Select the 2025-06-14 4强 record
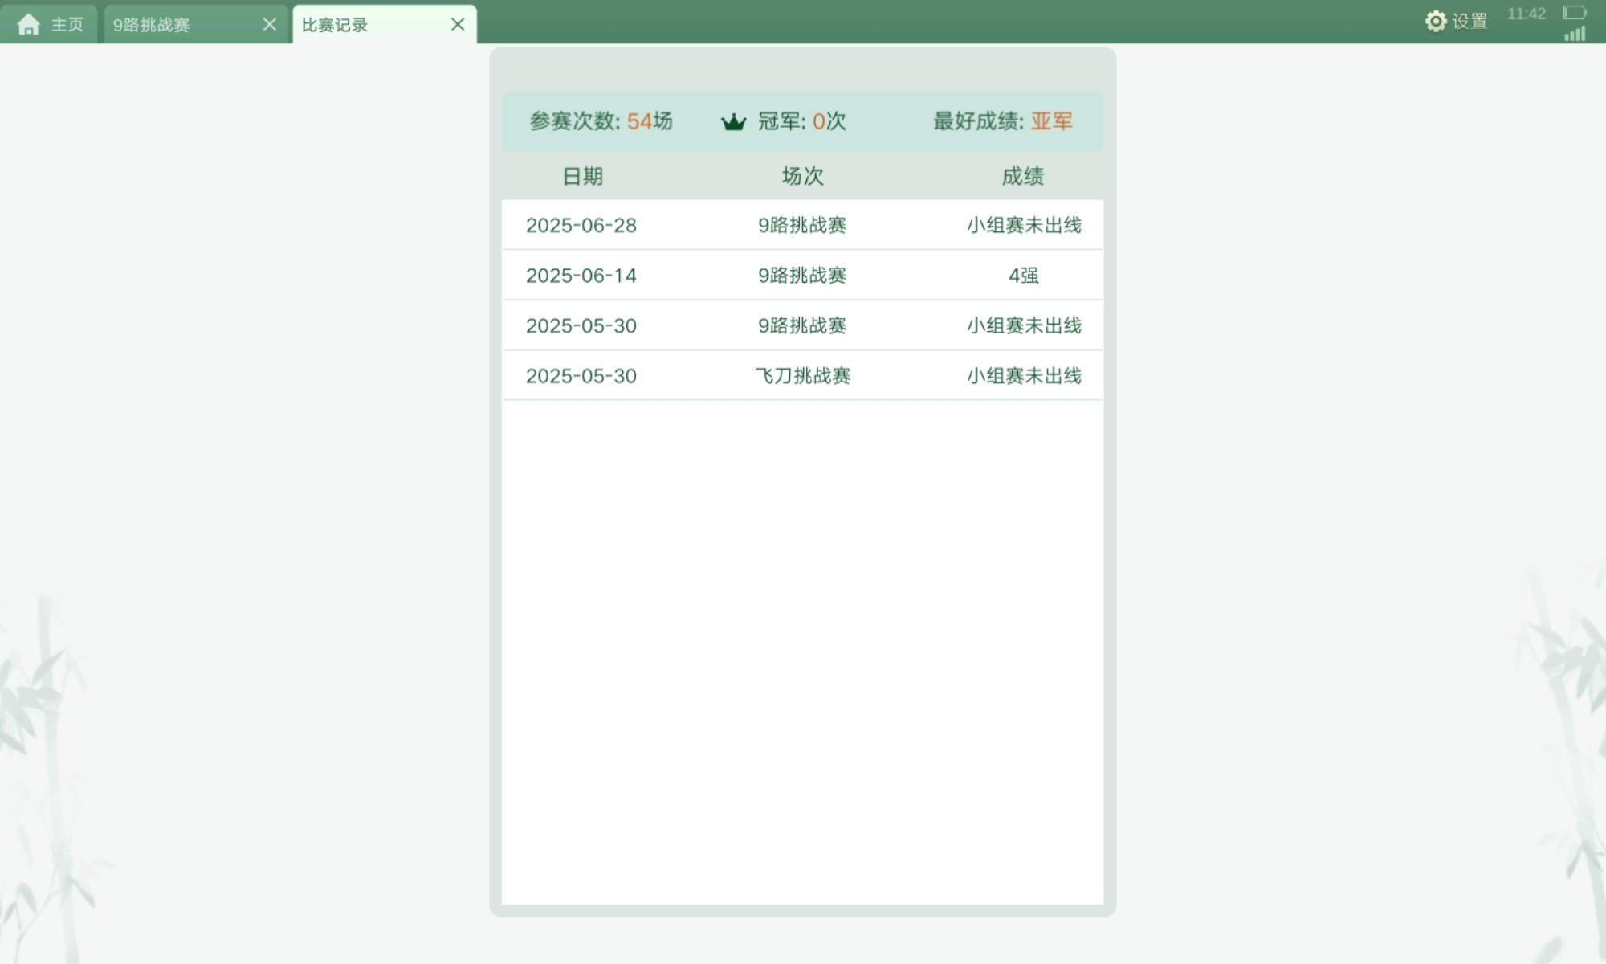The height and width of the screenshot is (964, 1606). 802,276
